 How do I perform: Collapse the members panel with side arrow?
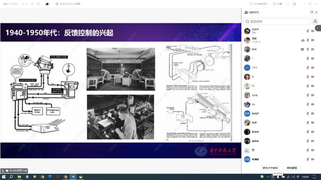click(318, 28)
